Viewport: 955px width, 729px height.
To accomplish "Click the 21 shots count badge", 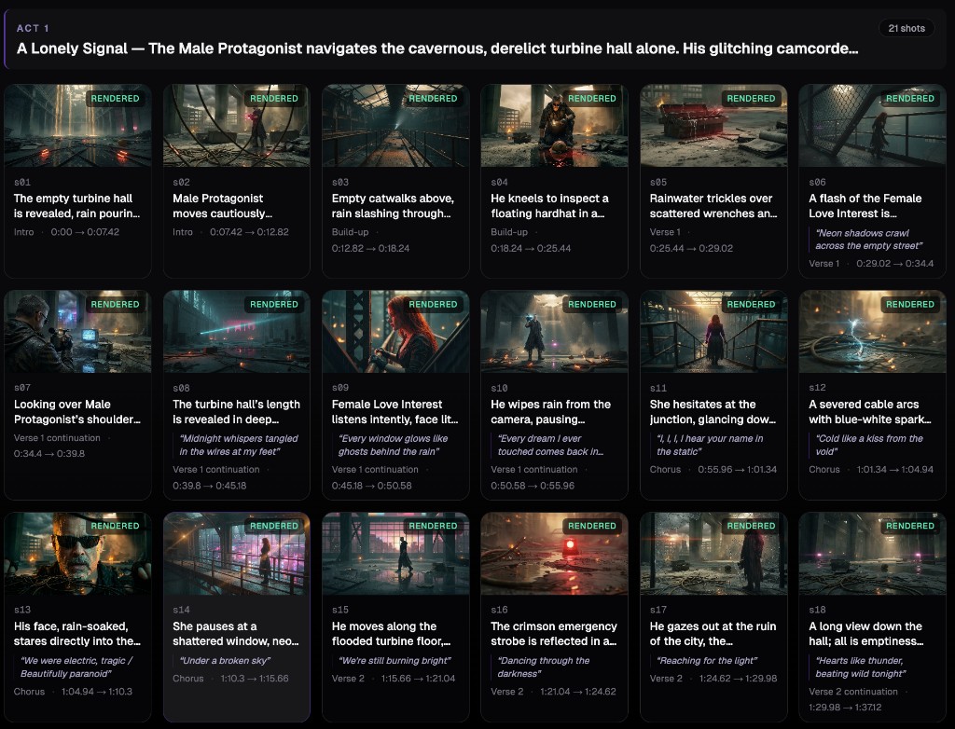I will click(905, 28).
